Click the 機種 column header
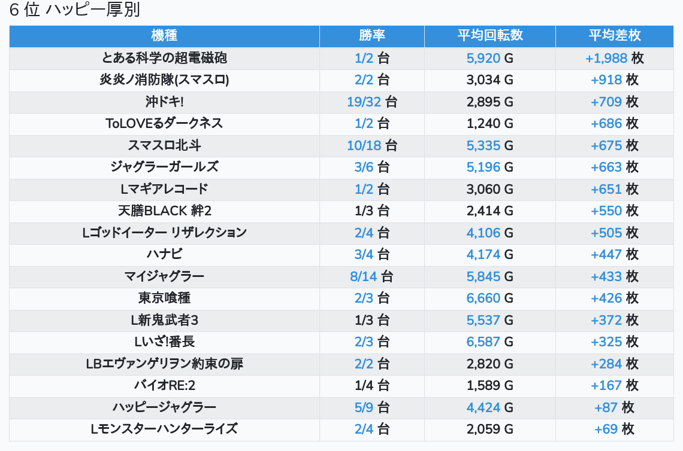The image size is (683, 451). (164, 36)
